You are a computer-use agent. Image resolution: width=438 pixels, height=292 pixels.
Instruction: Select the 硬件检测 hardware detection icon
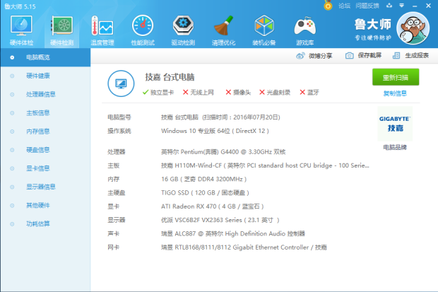click(x=61, y=30)
